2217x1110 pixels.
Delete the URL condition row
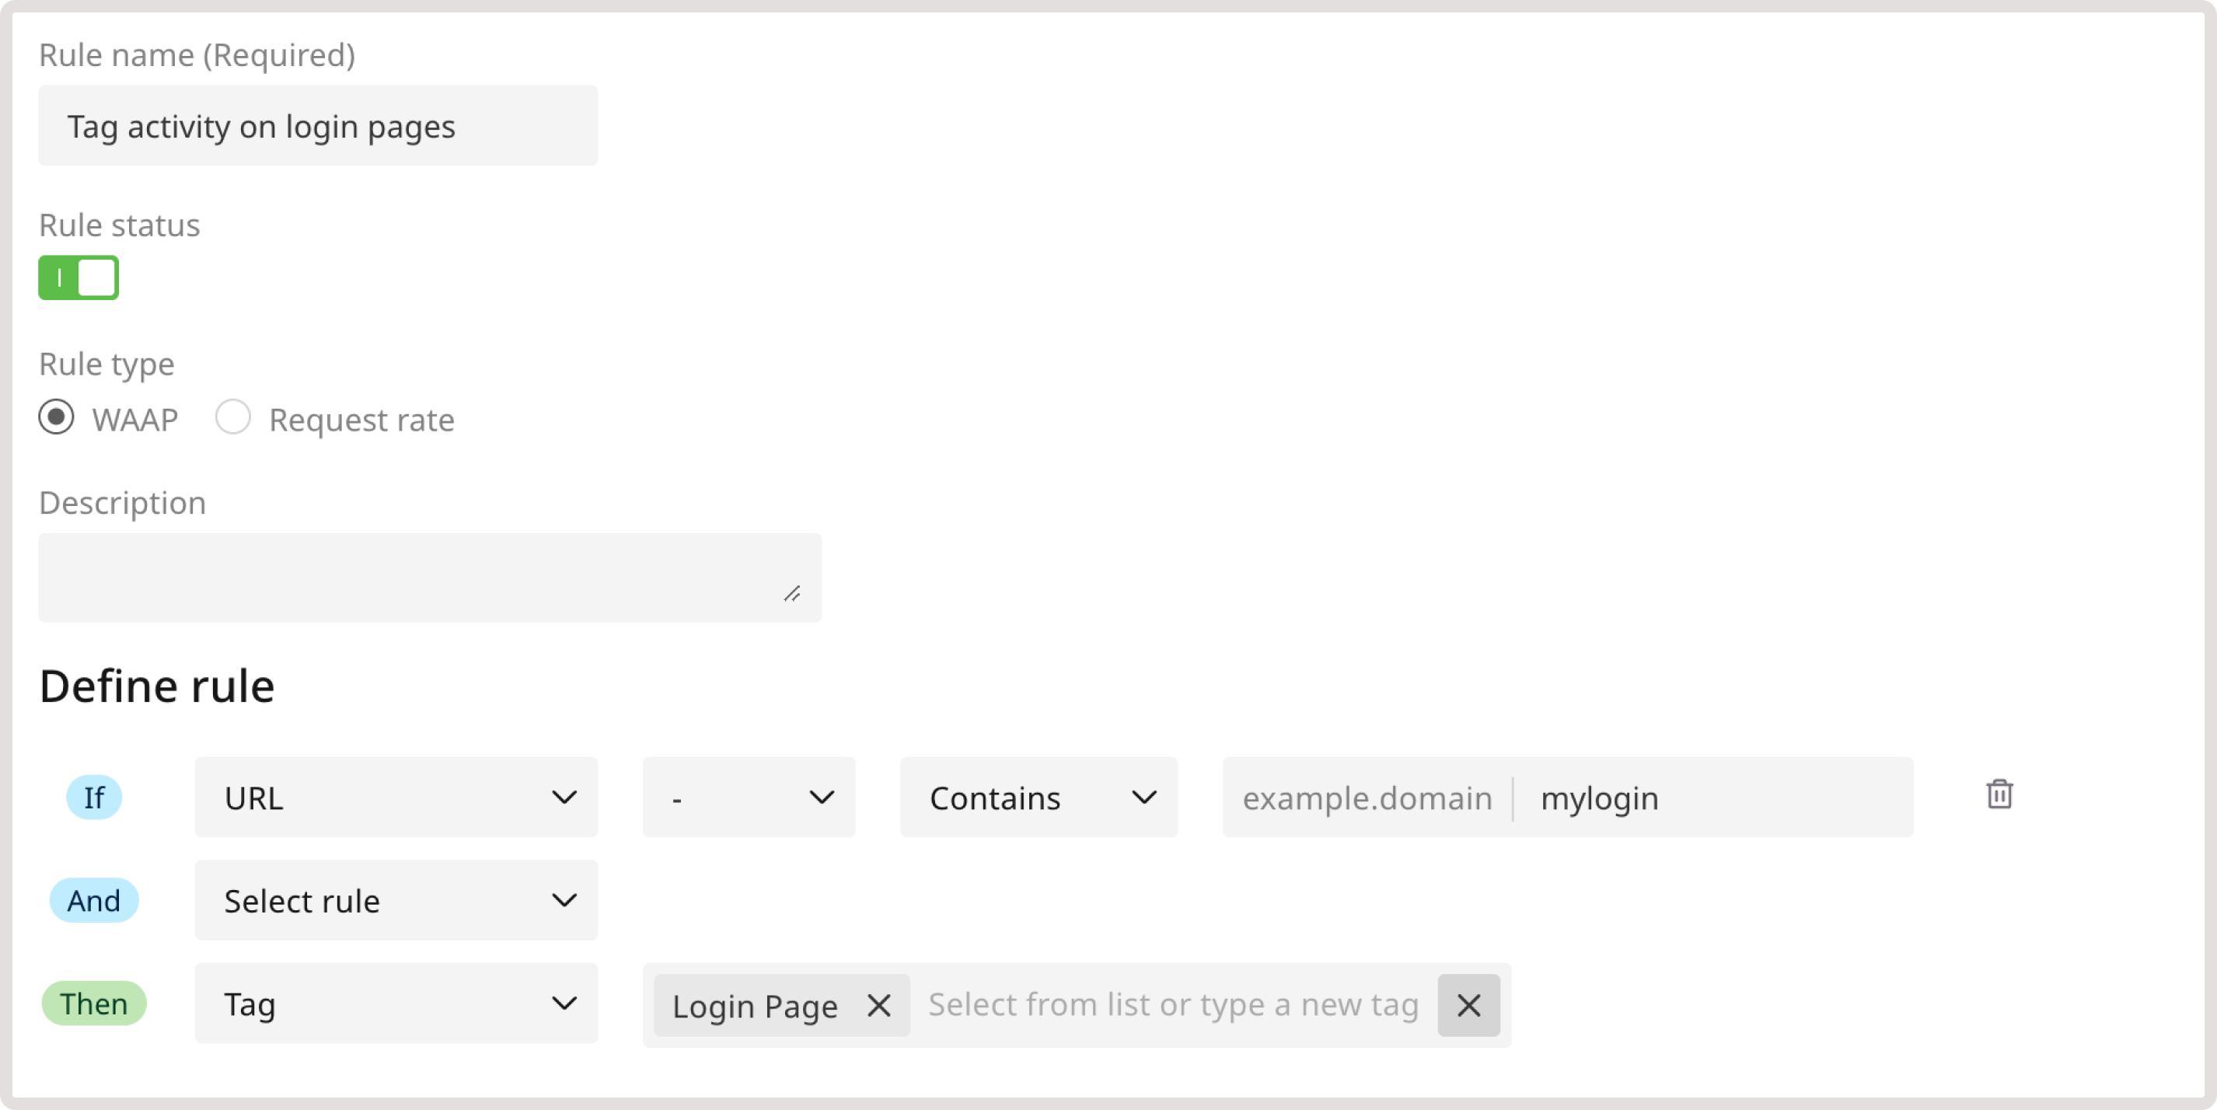[x=2000, y=795]
